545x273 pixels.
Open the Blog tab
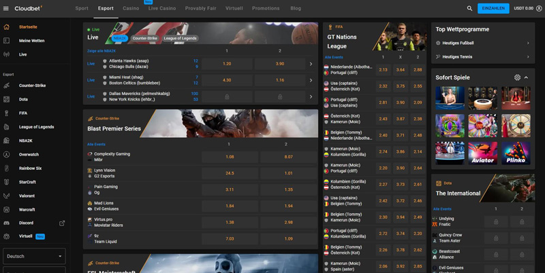(x=296, y=8)
